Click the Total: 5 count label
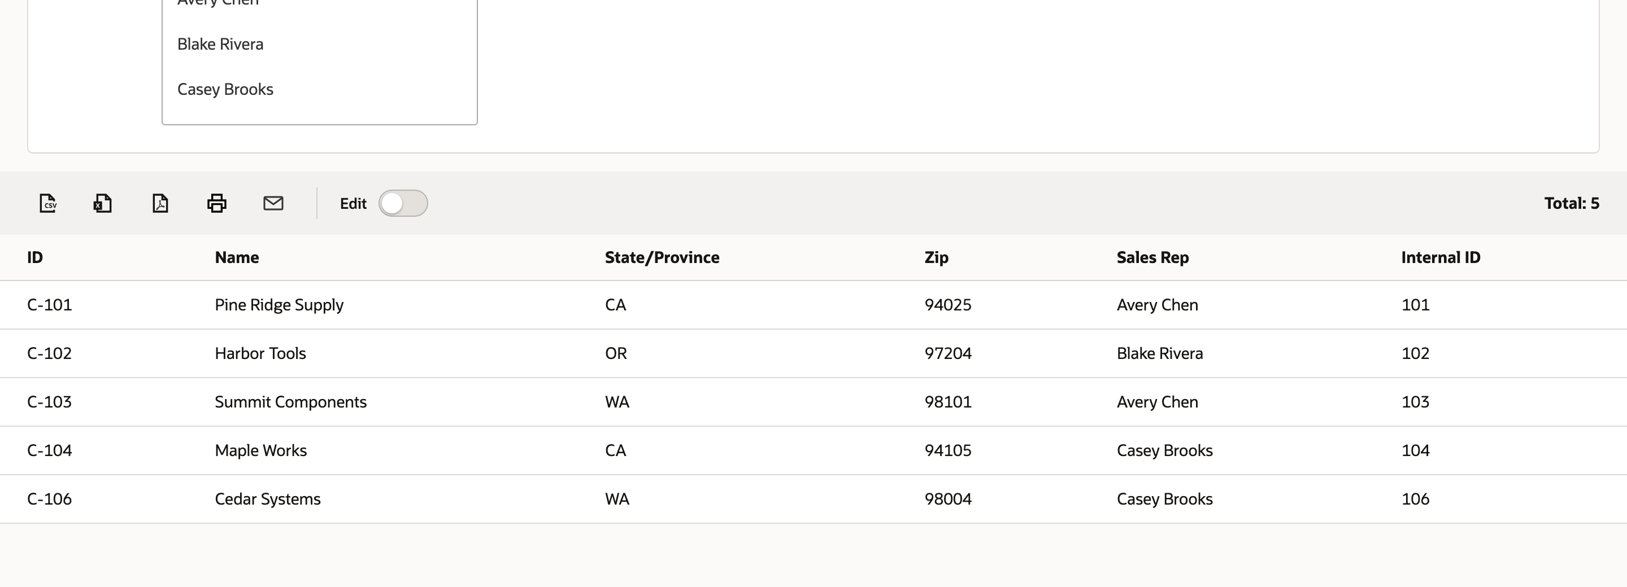 [x=1572, y=203]
